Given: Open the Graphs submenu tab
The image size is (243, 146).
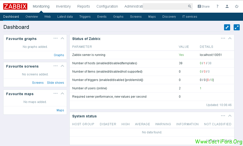Looking at the screenshot, I should tap(118, 17).
